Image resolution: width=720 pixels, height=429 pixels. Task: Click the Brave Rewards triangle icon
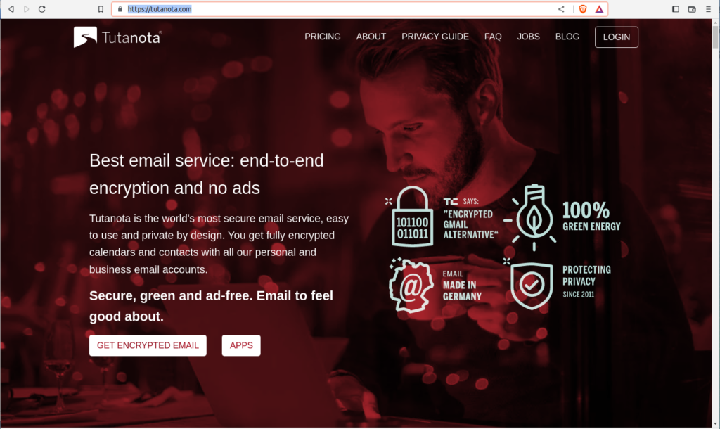point(599,9)
